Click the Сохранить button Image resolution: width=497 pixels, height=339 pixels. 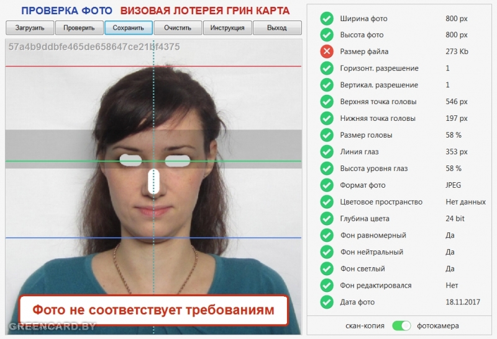(x=129, y=28)
